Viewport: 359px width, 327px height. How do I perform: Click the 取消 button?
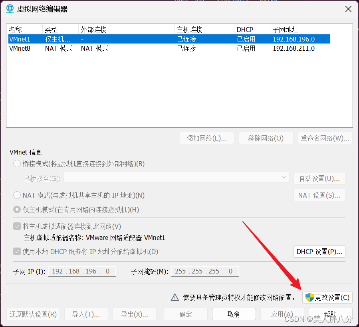point(234,314)
